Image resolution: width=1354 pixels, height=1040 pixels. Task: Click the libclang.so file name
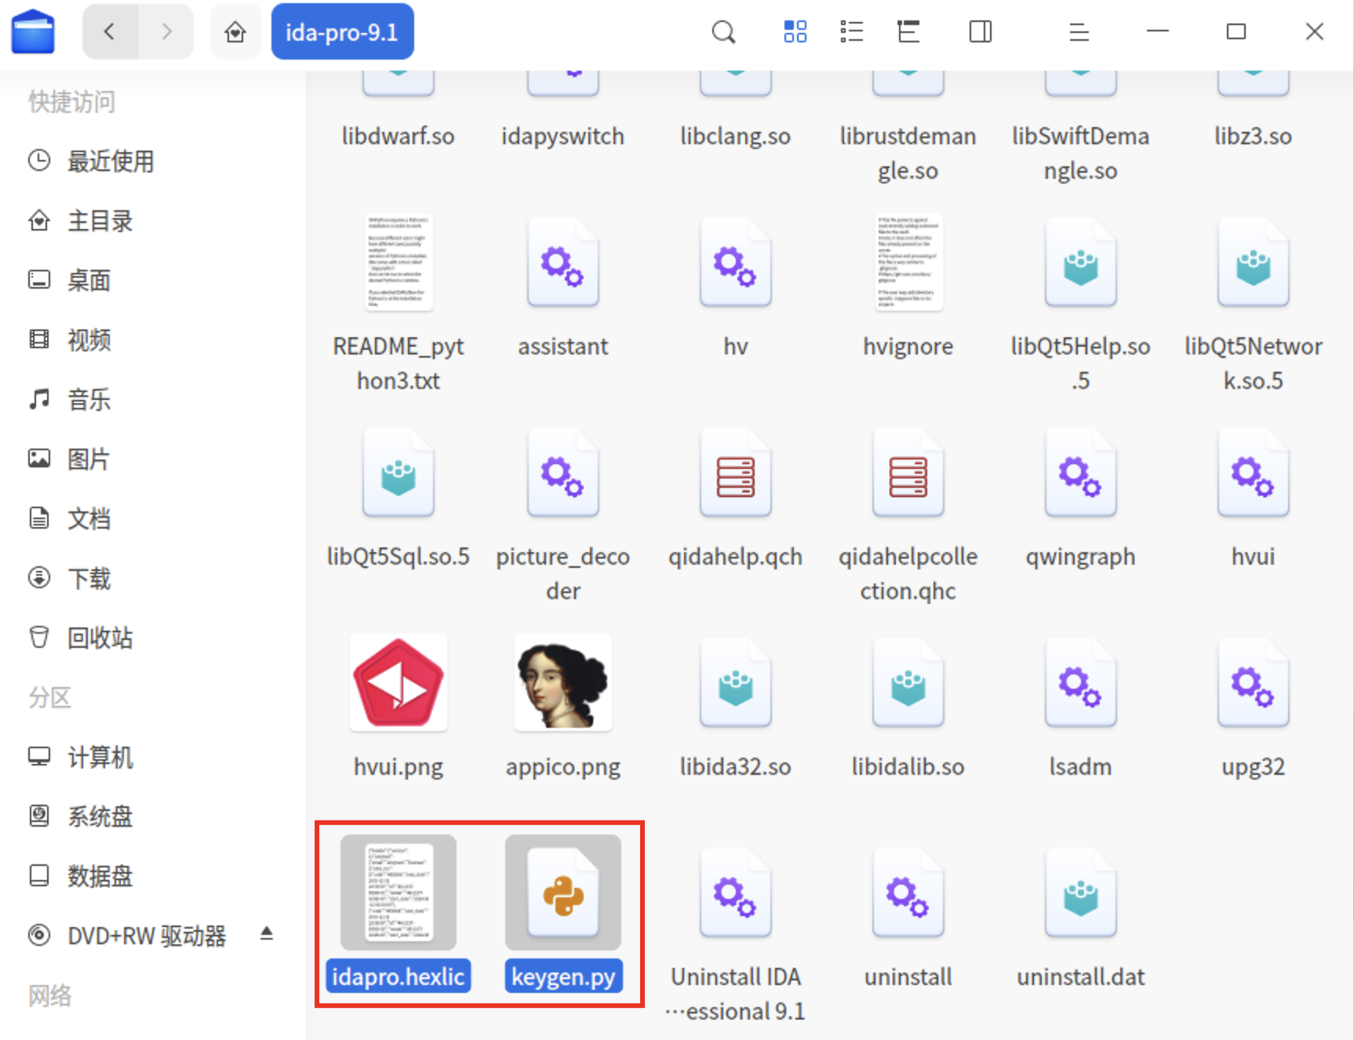coord(736,136)
